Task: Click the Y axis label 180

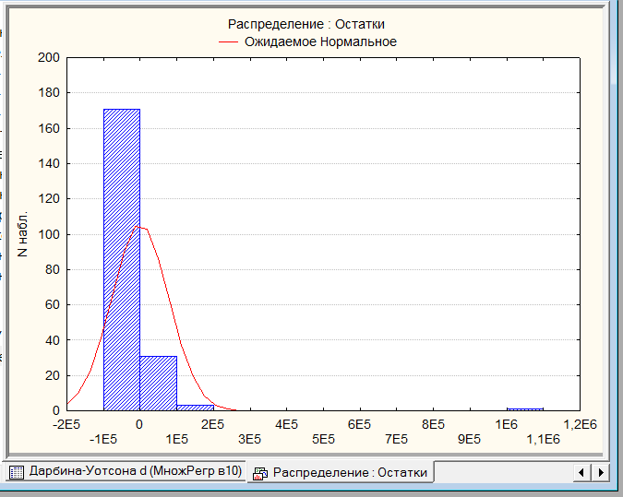Action: pos(49,93)
